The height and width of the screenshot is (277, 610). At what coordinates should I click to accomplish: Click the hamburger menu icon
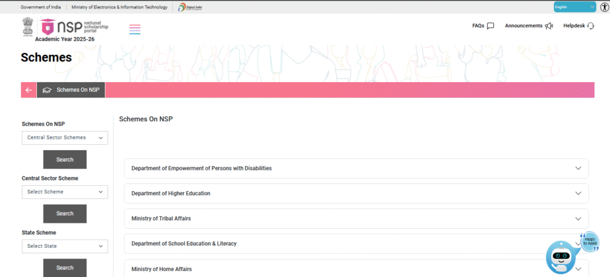click(135, 29)
